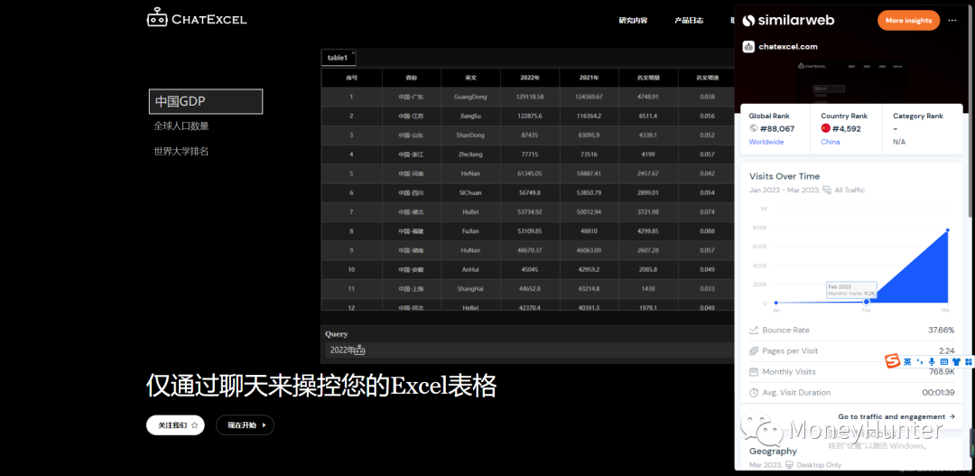Click the Monthly Visits calendar icon
This screenshot has height=476, width=975.
coord(754,372)
